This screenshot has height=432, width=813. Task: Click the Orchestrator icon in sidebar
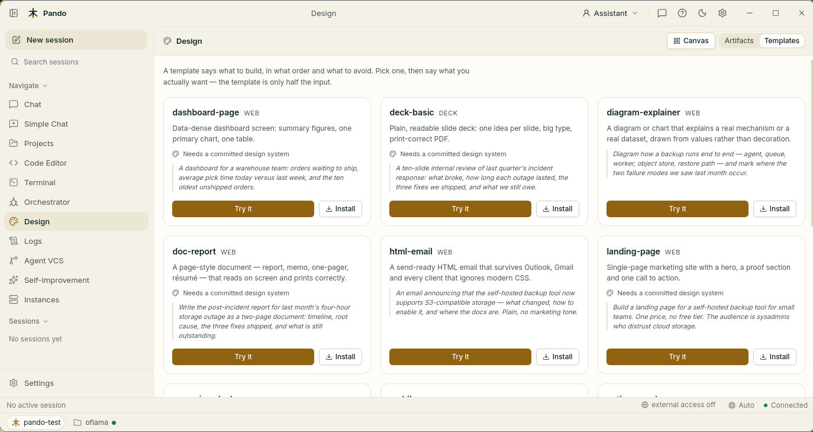coord(14,202)
